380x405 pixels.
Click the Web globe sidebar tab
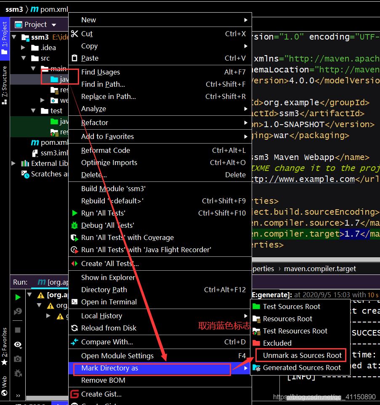point(5,386)
